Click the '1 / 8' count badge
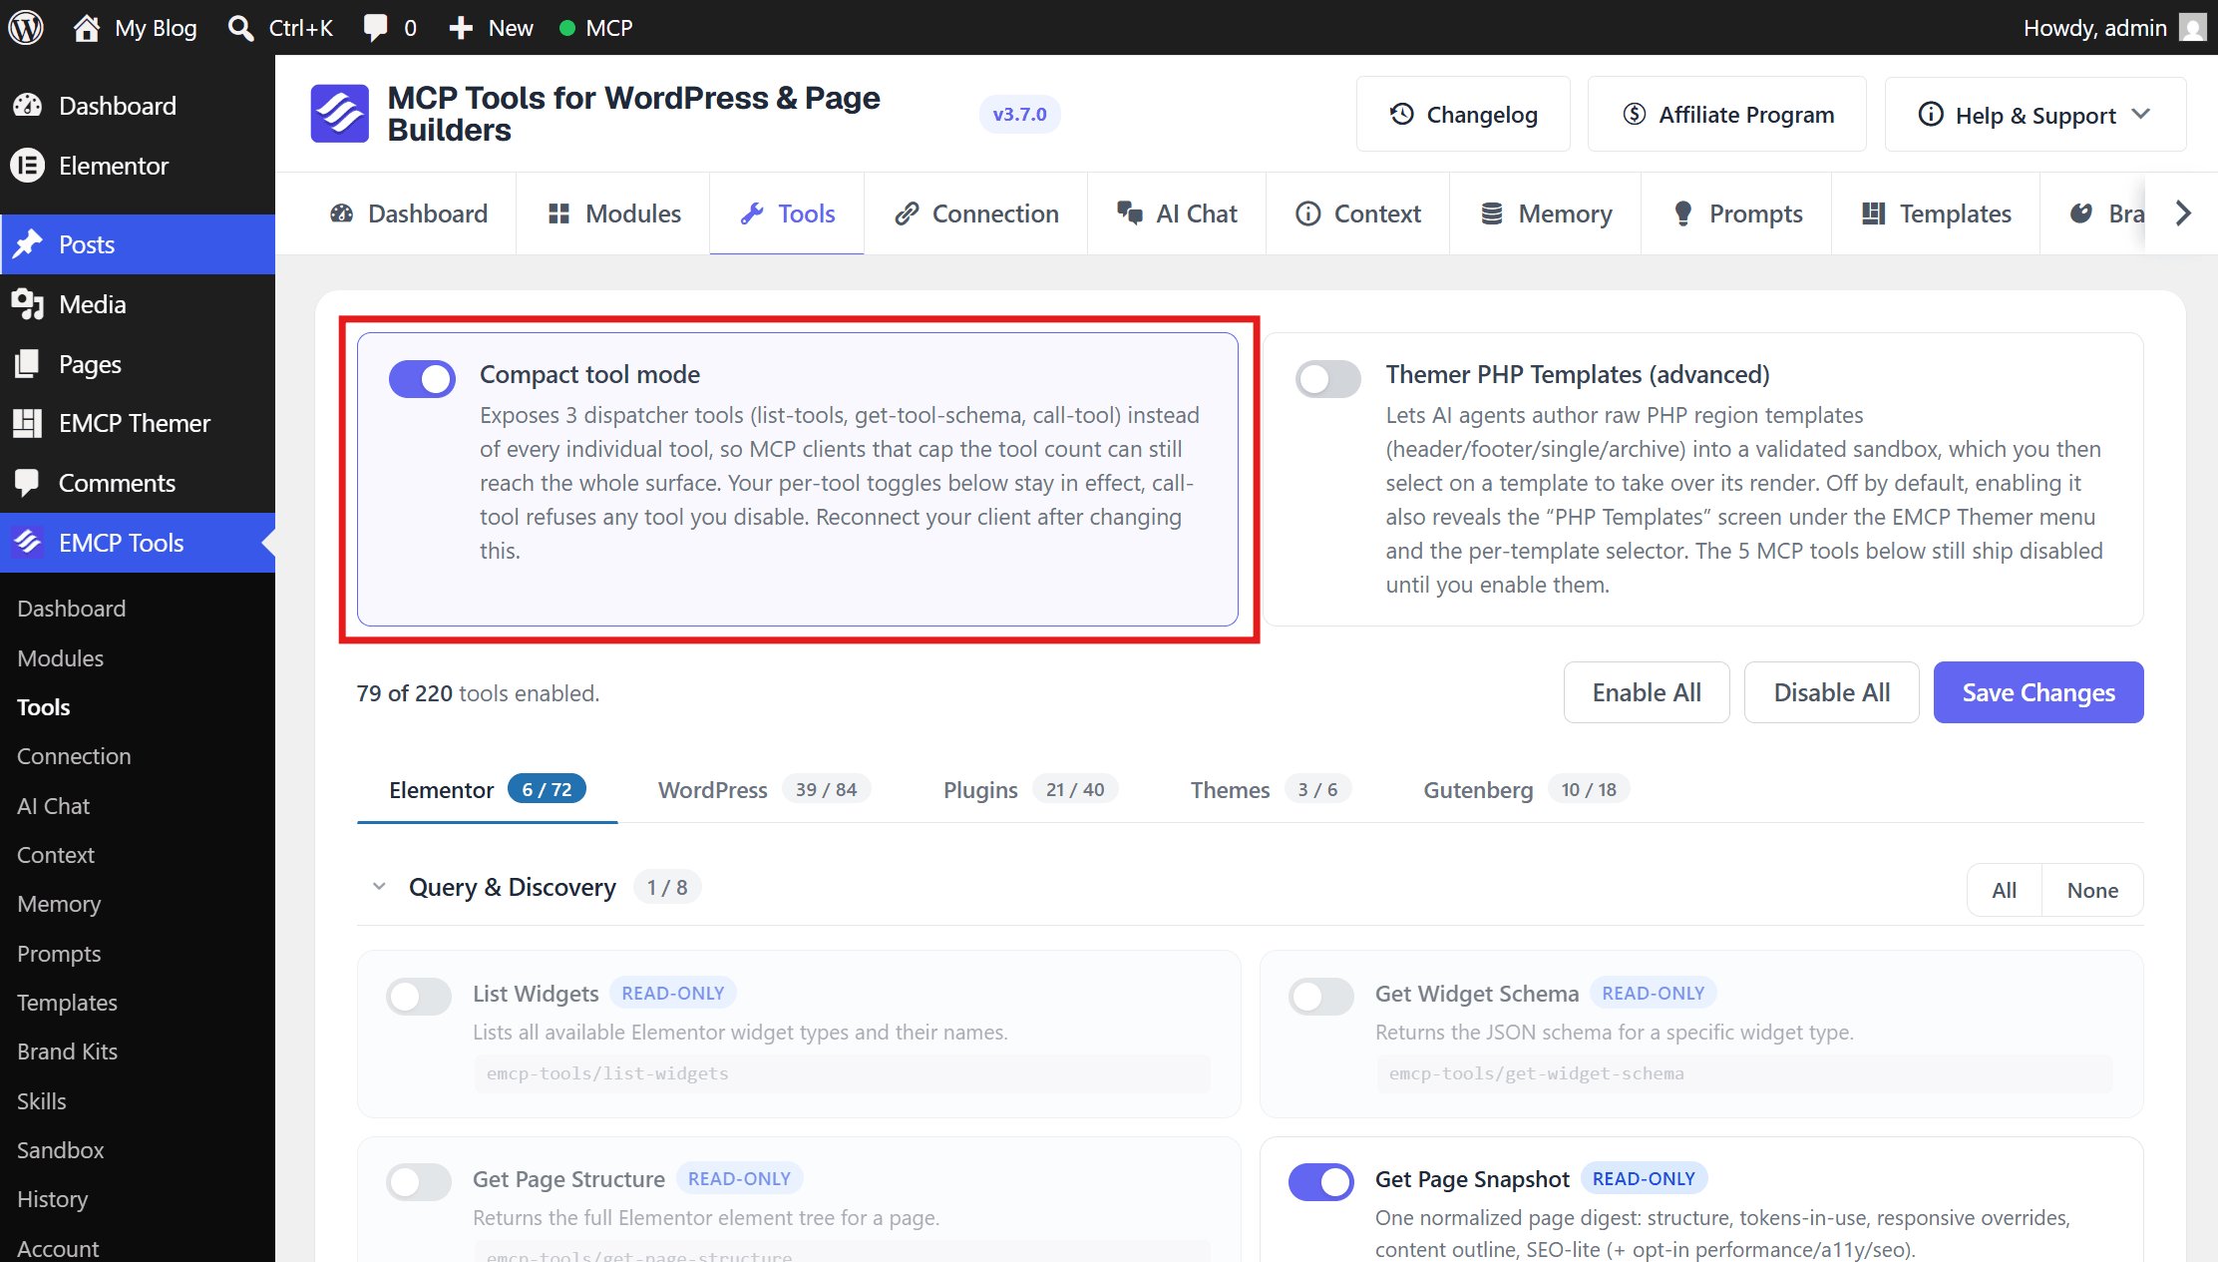This screenshot has height=1262, width=2218. tap(667, 887)
